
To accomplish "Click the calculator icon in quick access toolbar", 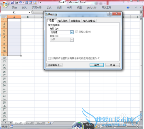I will tap(26, 2).
